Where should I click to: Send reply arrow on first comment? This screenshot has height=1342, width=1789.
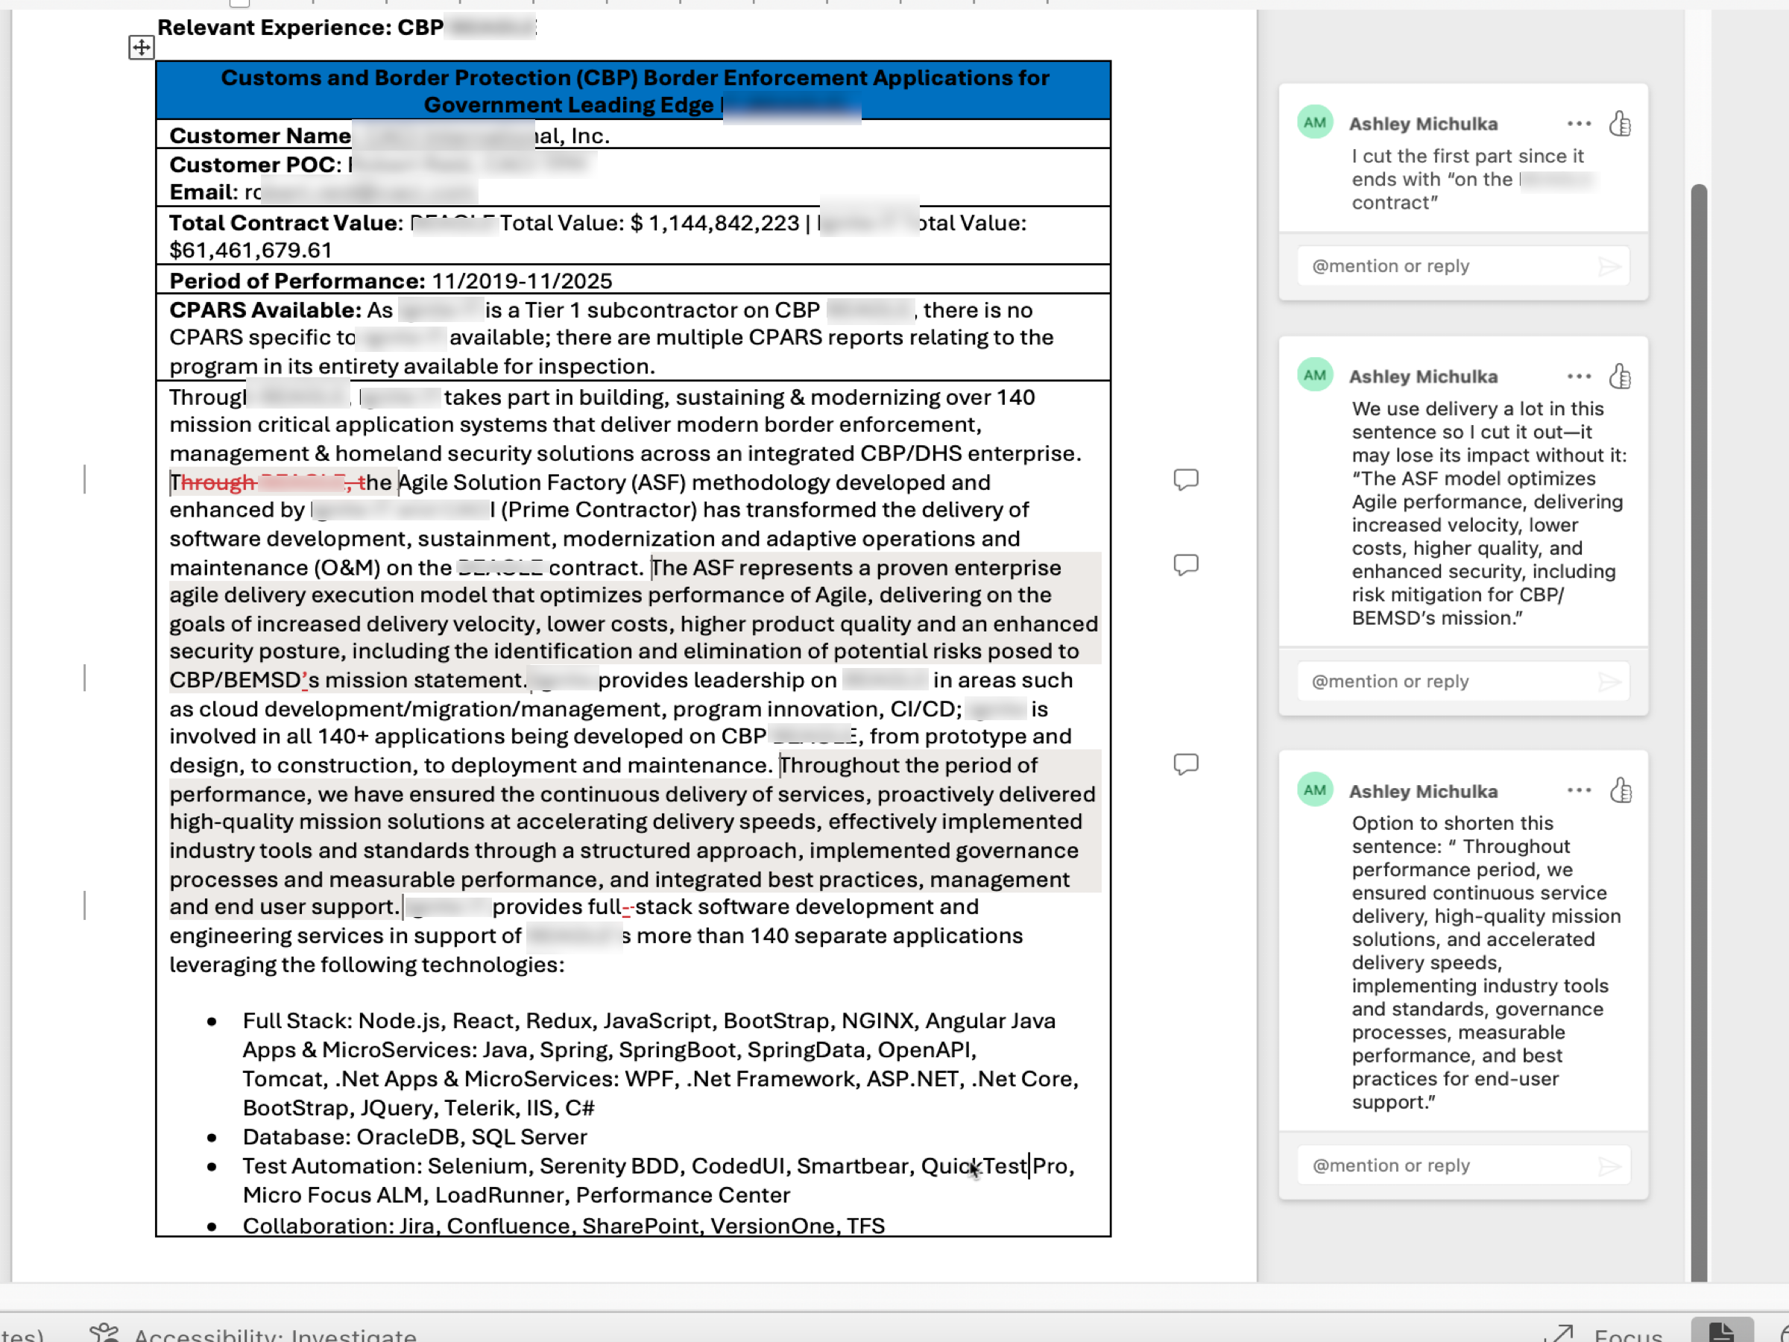click(x=1609, y=266)
